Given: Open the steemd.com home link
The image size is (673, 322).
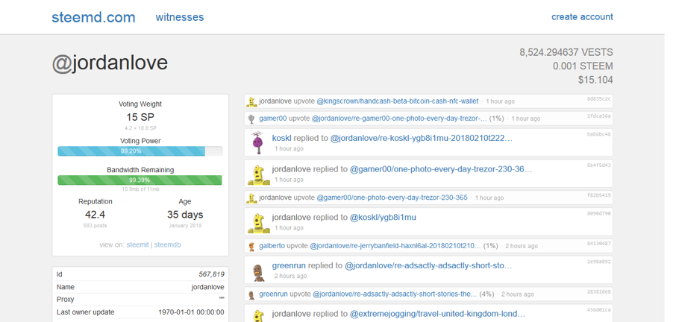Looking at the screenshot, I should pos(93,17).
